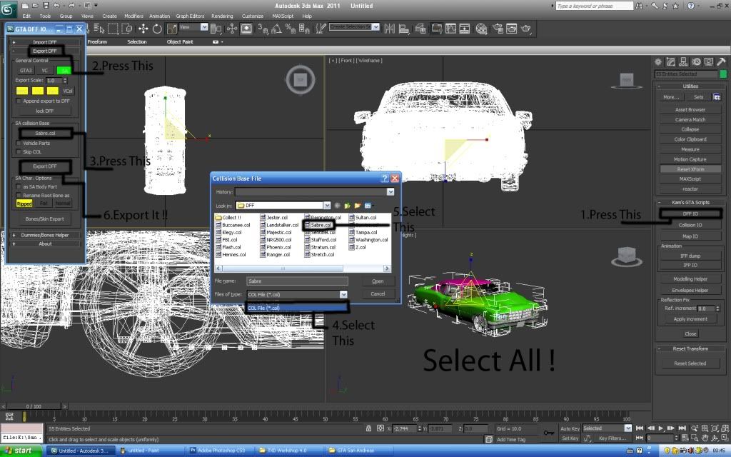Click Go to End playback button
Screen dimensions: 731x457
682,428
